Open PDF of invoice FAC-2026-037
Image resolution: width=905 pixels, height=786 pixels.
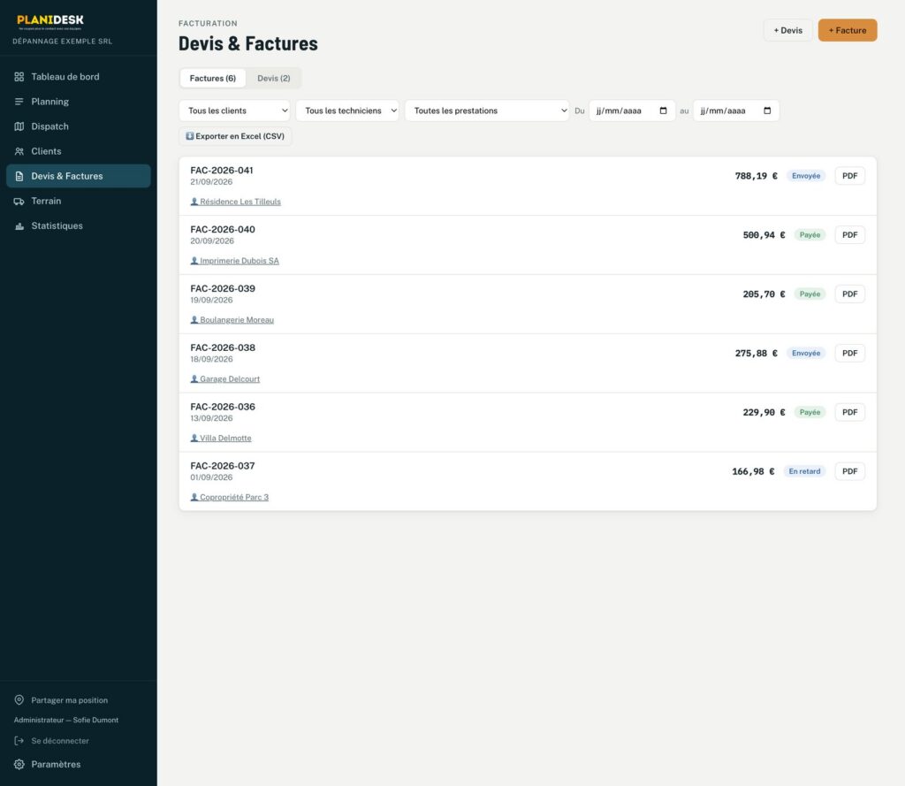coord(849,471)
